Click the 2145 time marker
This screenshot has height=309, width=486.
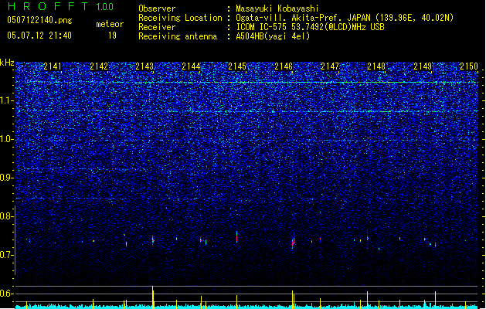tap(237, 66)
